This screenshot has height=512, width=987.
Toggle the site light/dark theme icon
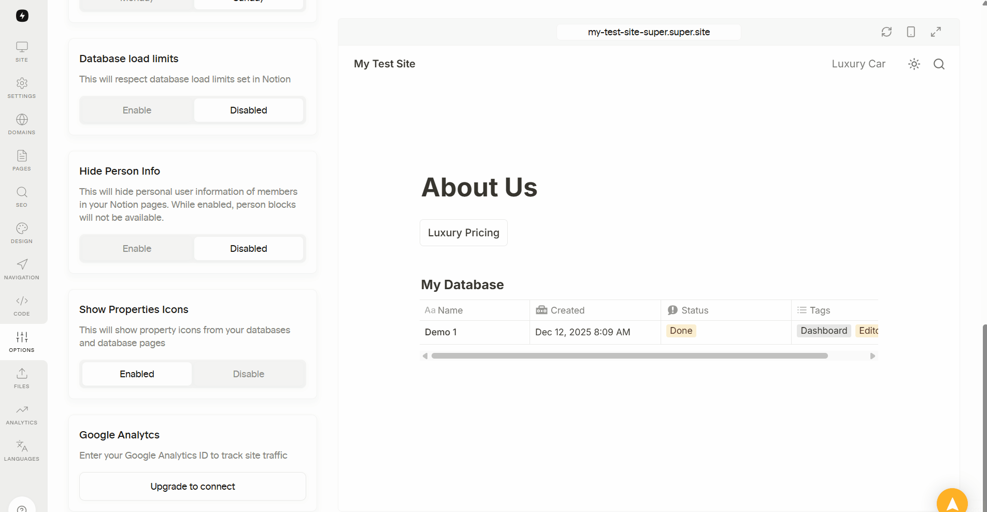914,64
